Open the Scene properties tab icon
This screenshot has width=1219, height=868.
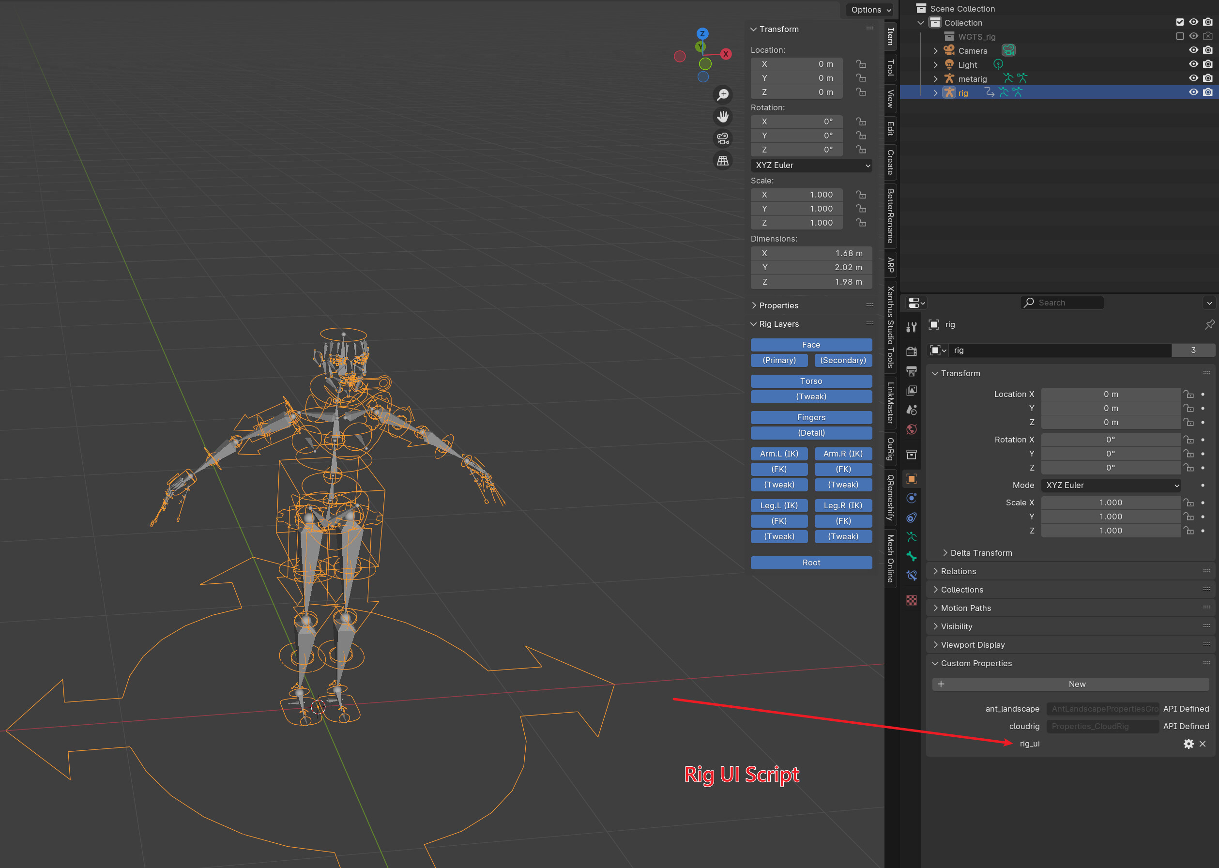(912, 410)
